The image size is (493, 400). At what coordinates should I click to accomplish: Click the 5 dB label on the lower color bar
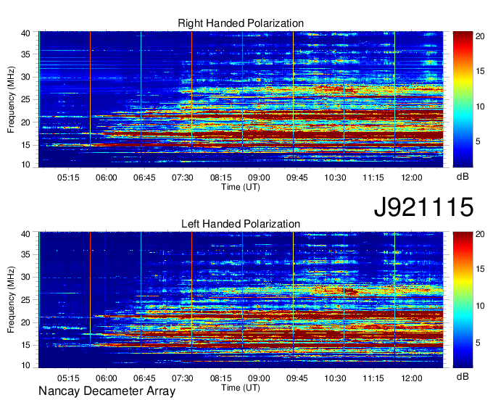pyautogui.click(x=478, y=343)
